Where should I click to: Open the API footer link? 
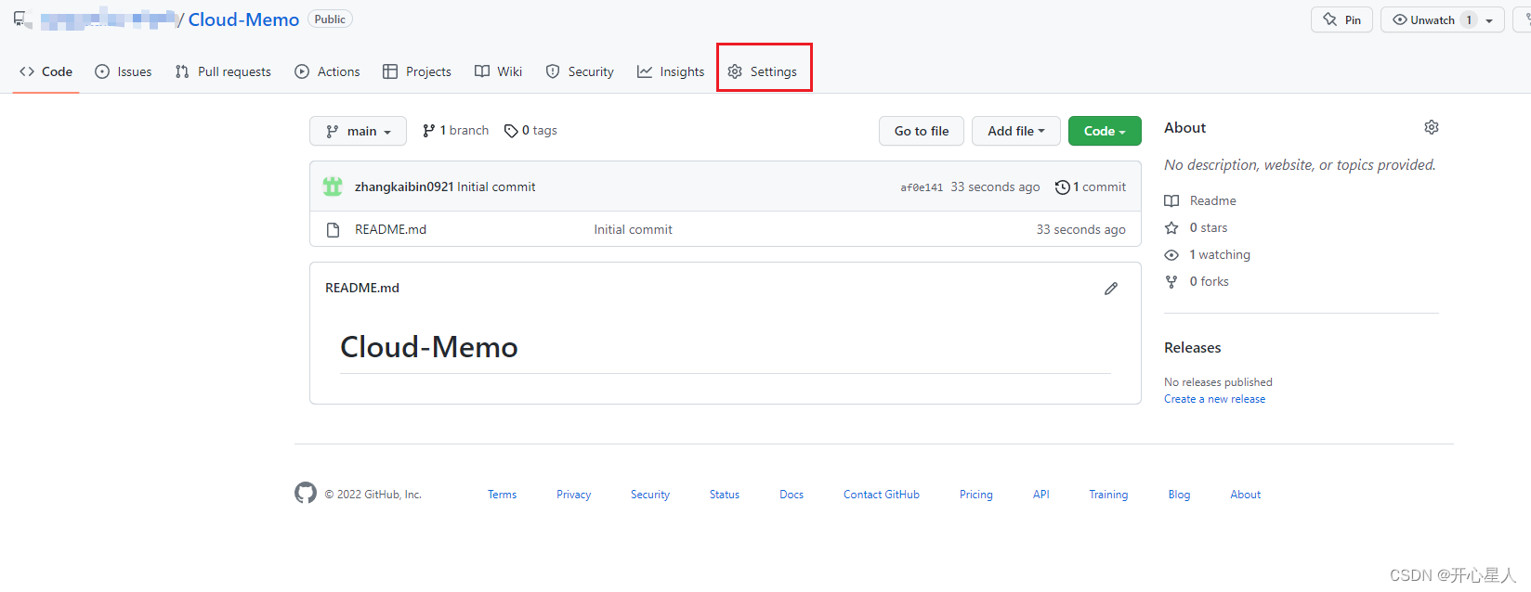[1041, 495]
